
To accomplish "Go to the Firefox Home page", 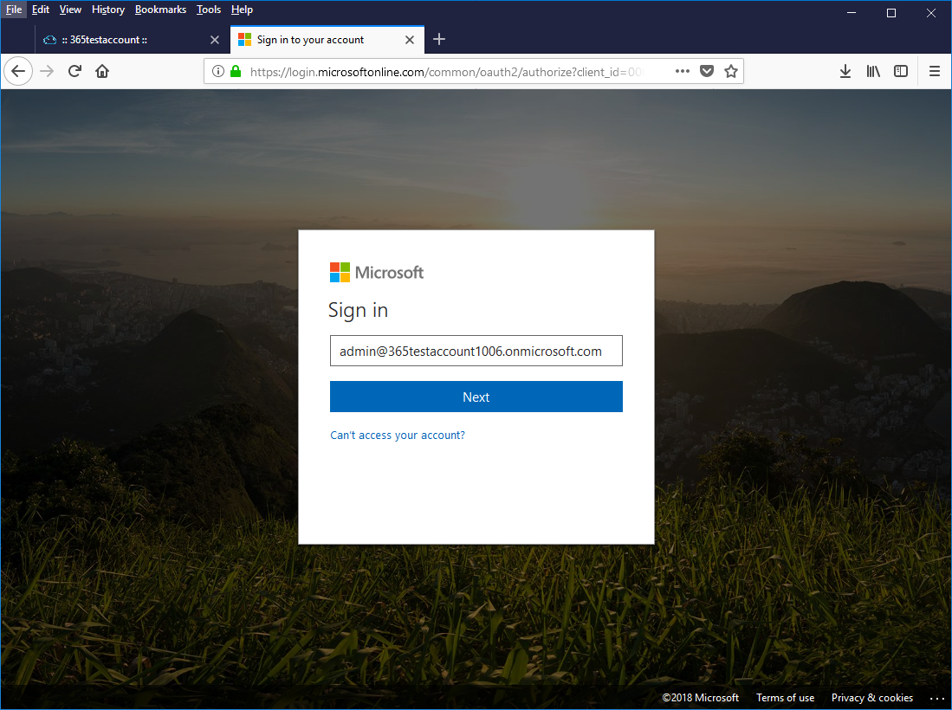I will [102, 72].
